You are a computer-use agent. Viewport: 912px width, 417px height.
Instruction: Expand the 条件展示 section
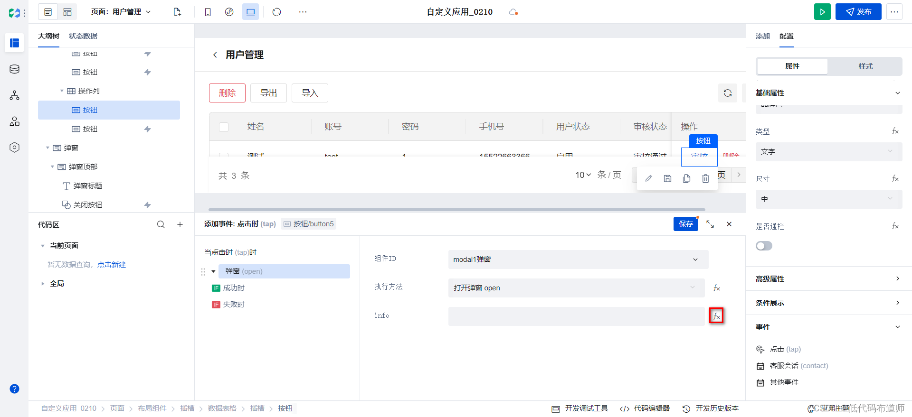[897, 303]
